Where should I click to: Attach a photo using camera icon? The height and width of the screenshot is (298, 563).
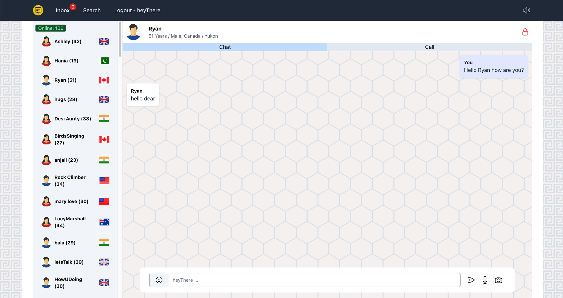pyautogui.click(x=498, y=280)
